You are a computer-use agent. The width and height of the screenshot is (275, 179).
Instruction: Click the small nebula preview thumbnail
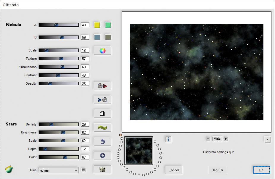click(x=139, y=151)
